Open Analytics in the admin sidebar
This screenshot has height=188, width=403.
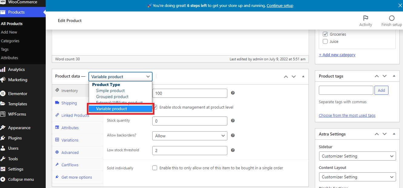tap(16, 69)
